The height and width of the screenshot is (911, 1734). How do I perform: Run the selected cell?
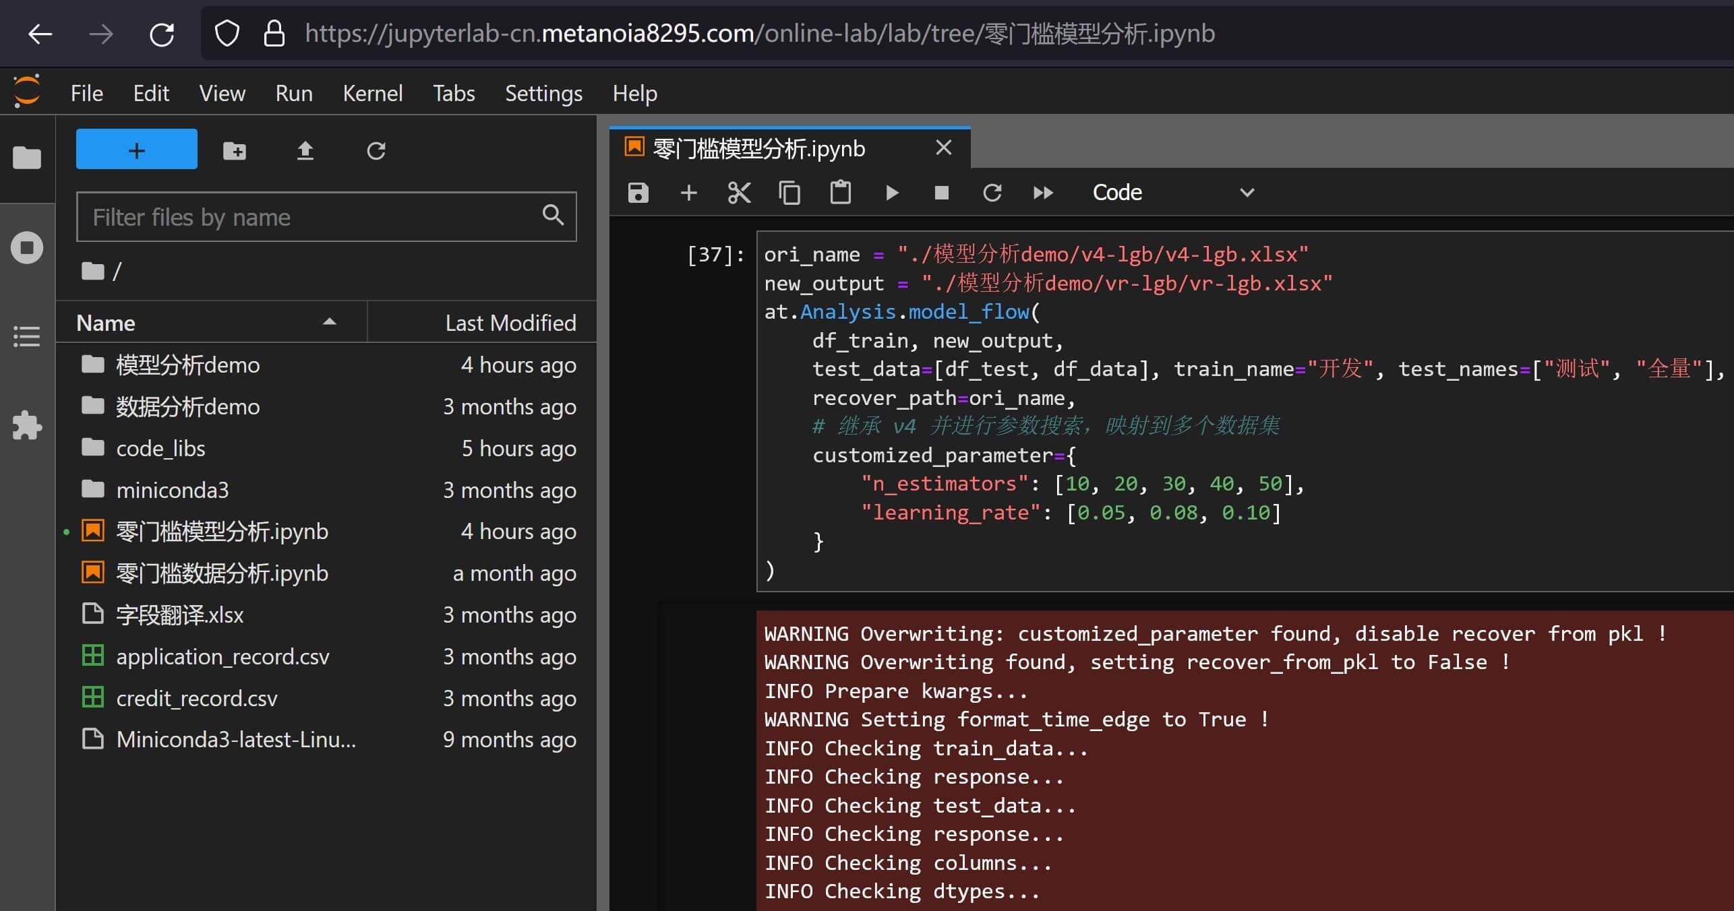coord(891,193)
